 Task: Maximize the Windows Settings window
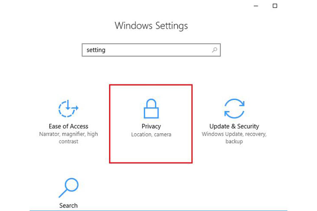(275, 6)
